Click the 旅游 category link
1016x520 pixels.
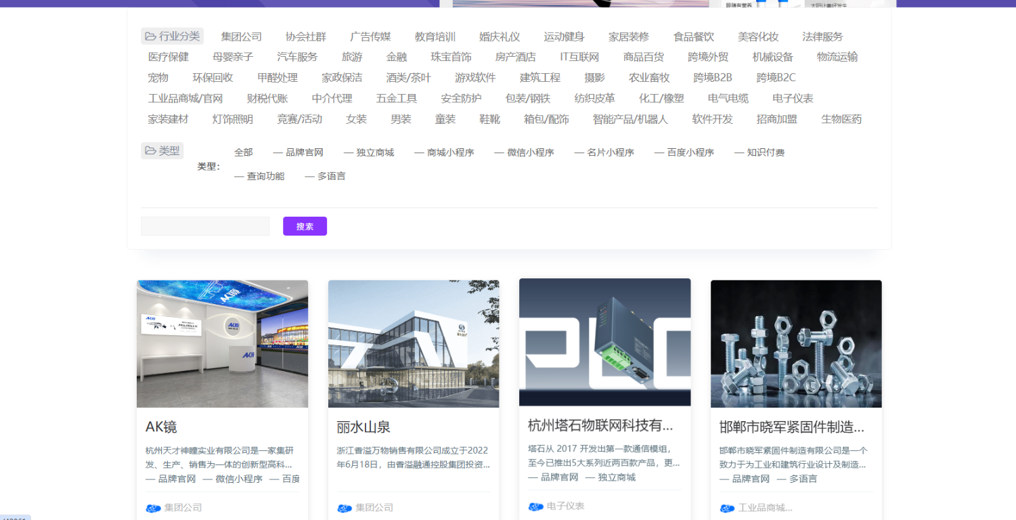pos(352,57)
